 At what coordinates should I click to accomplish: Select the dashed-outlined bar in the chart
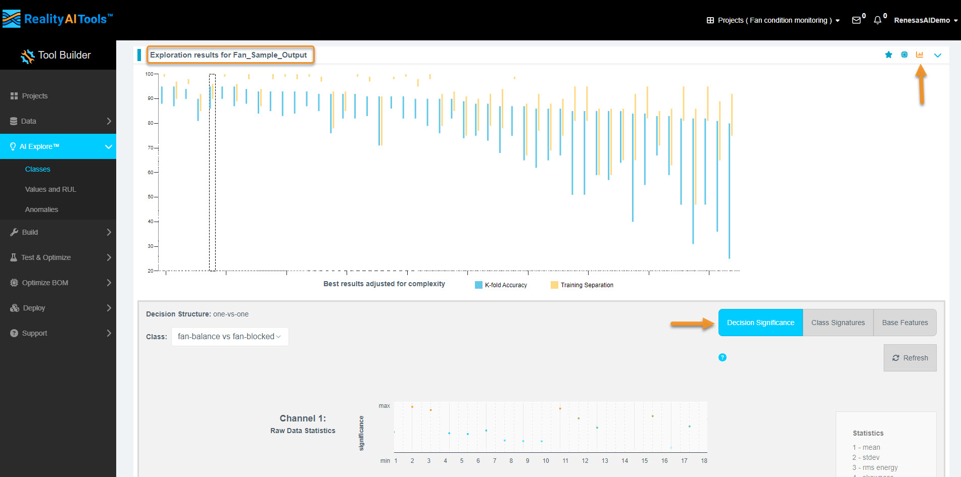[212, 172]
